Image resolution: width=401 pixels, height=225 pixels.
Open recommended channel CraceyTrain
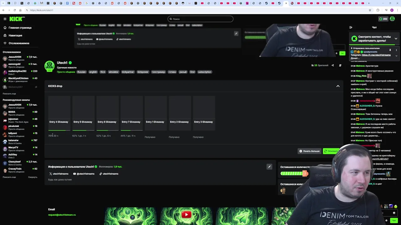click(20, 170)
